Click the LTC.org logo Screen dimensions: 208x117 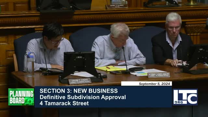(x=185, y=97)
